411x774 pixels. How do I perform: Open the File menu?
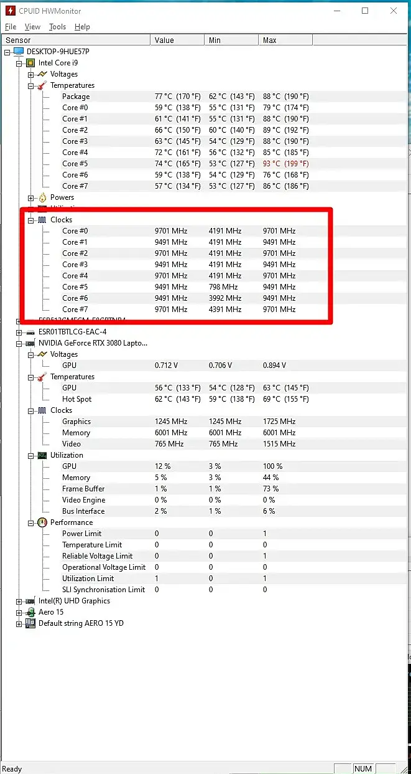click(11, 27)
